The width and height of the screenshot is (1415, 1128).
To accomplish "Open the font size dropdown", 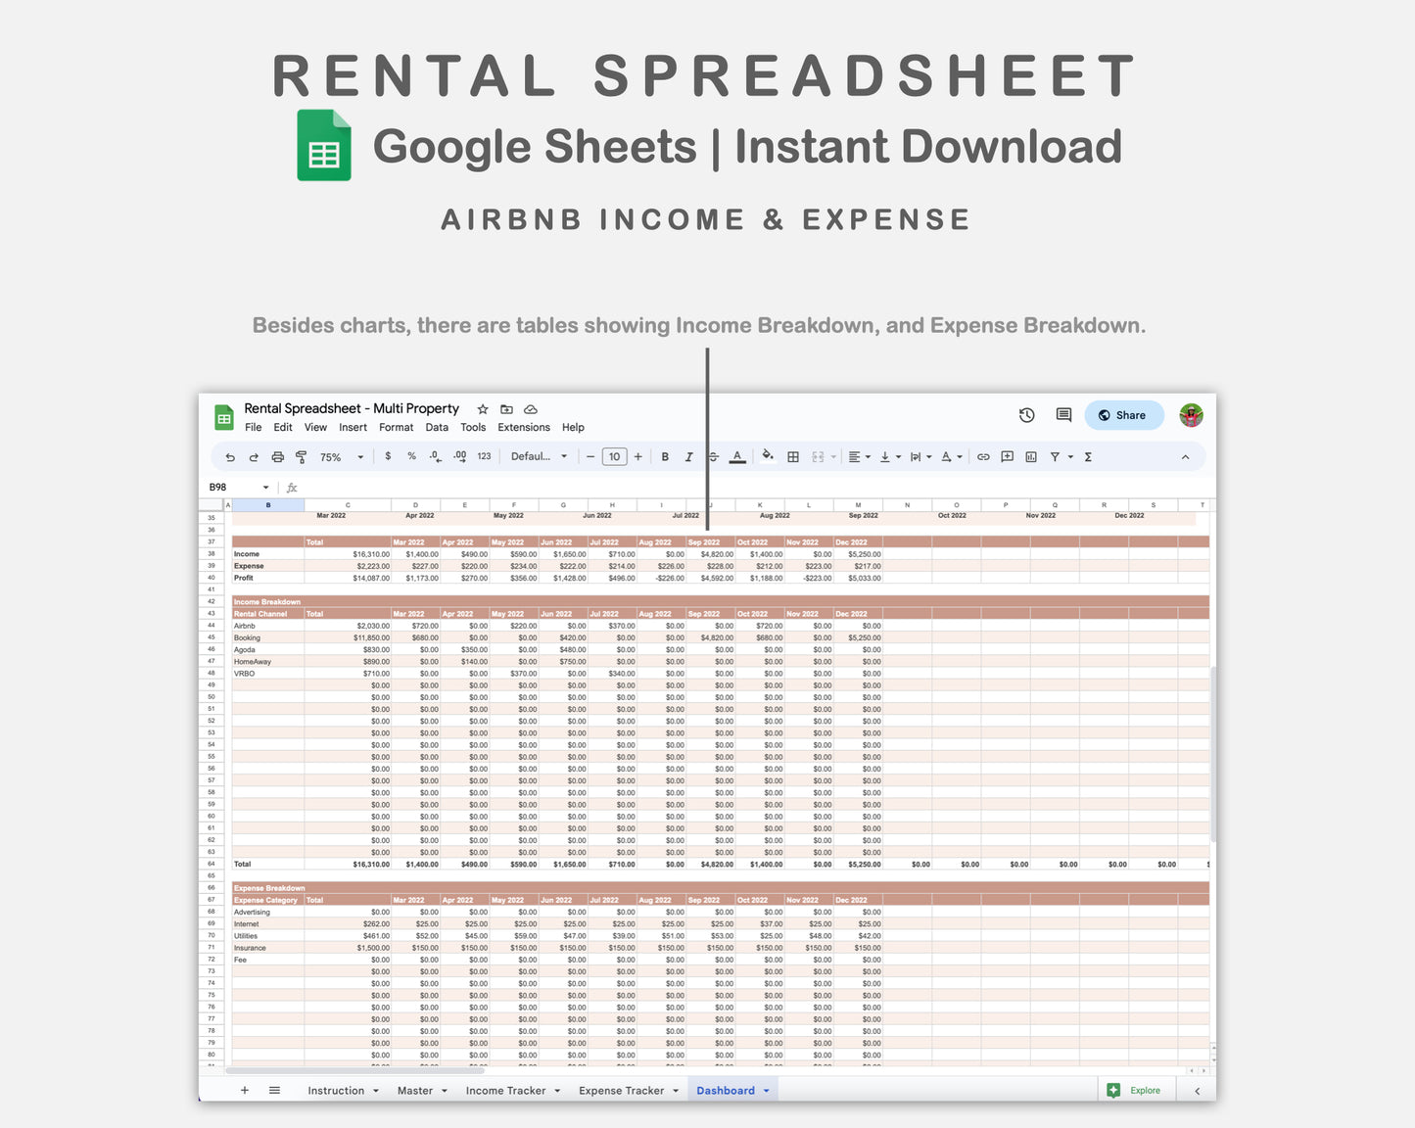I will click(x=614, y=456).
